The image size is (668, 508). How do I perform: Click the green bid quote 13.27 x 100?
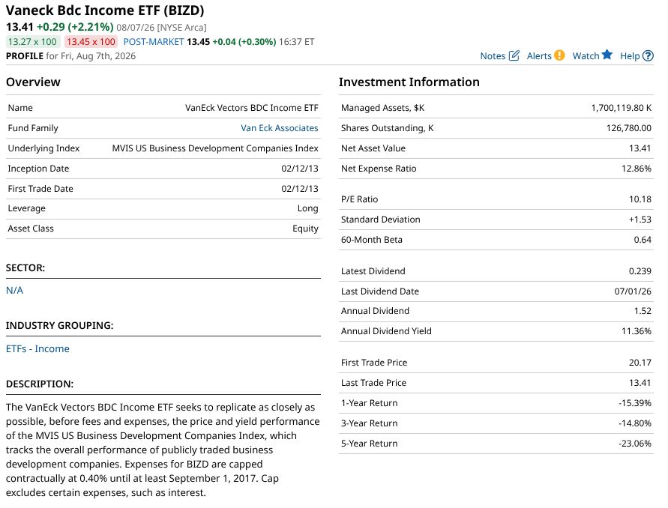point(32,42)
